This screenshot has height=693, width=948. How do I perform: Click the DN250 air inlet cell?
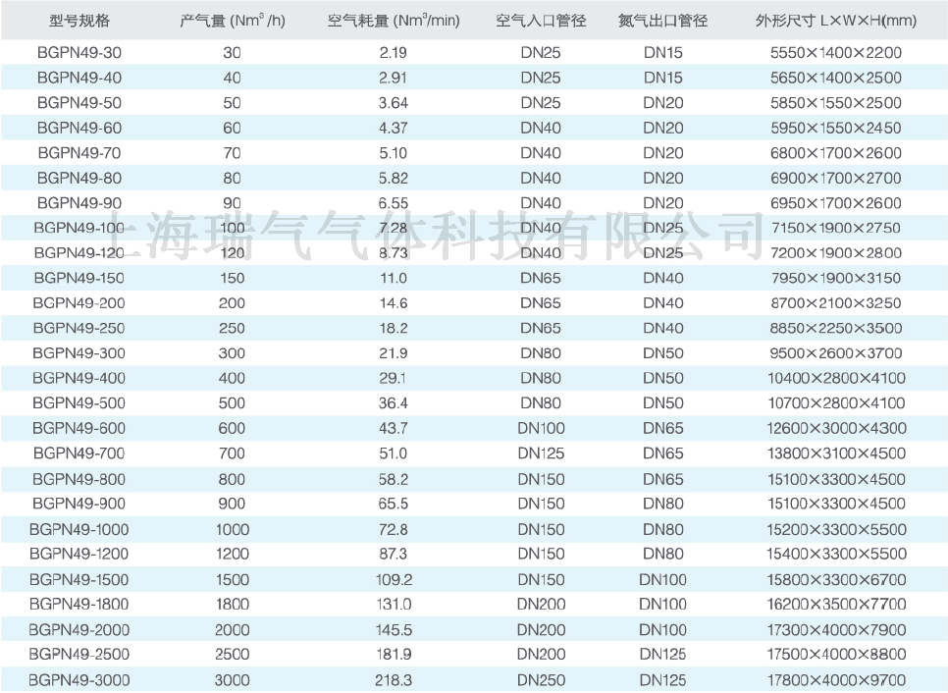point(541,679)
